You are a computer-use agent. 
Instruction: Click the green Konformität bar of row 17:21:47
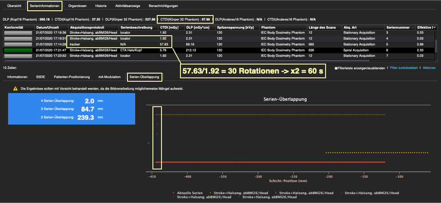coord(18,50)
